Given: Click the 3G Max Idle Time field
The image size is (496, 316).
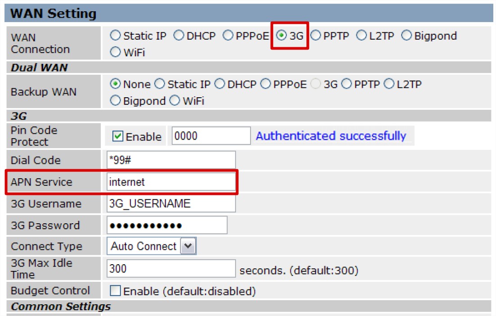Looking at the screenshot, I should click(171, 269).
